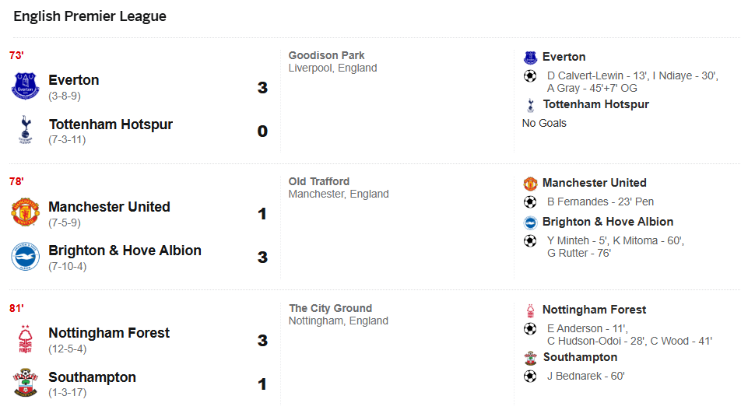Open the Nottingham Forest team name link

[x=109, y=333]
